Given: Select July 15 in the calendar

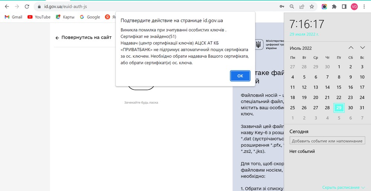Looking at the screenshot, I should 339,87.
